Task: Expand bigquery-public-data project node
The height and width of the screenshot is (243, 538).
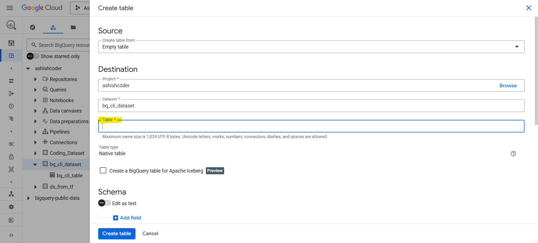Action: tap(28, 198)
